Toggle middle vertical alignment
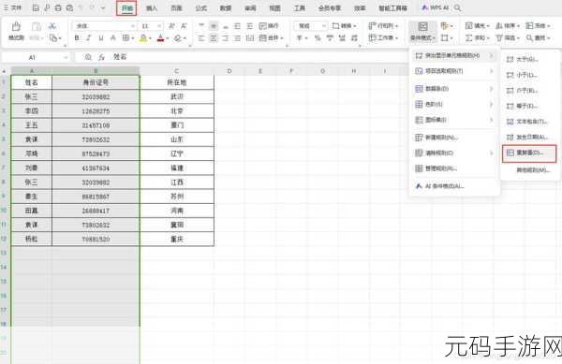This screenshot has height=364, width=562. point(214,25)
